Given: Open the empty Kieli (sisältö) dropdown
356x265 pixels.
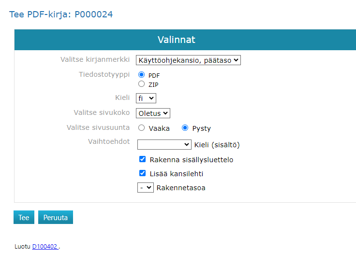Looking at the screenshot, I should tap(164, 144).
